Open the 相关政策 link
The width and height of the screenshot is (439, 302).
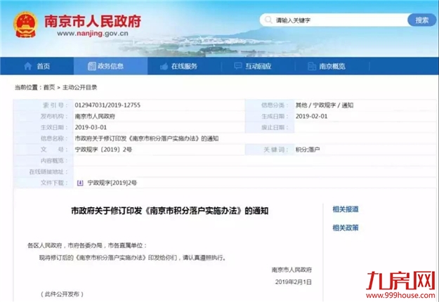click(x=346, y=228)
